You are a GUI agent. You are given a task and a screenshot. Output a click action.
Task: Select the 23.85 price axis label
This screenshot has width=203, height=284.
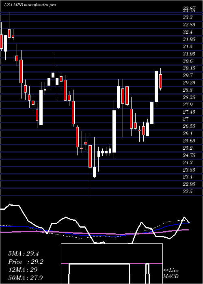[189, 170]
